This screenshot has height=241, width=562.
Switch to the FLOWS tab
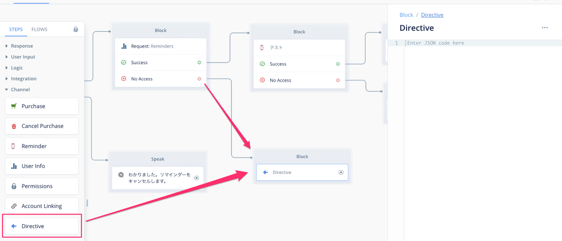(x=39, y=29)
